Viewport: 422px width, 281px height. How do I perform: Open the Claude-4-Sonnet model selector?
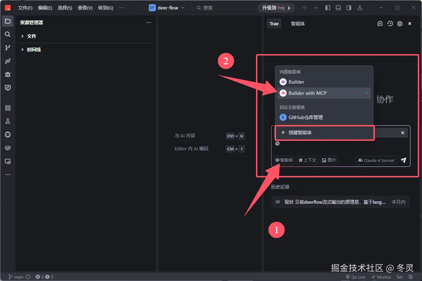point(376,160)
